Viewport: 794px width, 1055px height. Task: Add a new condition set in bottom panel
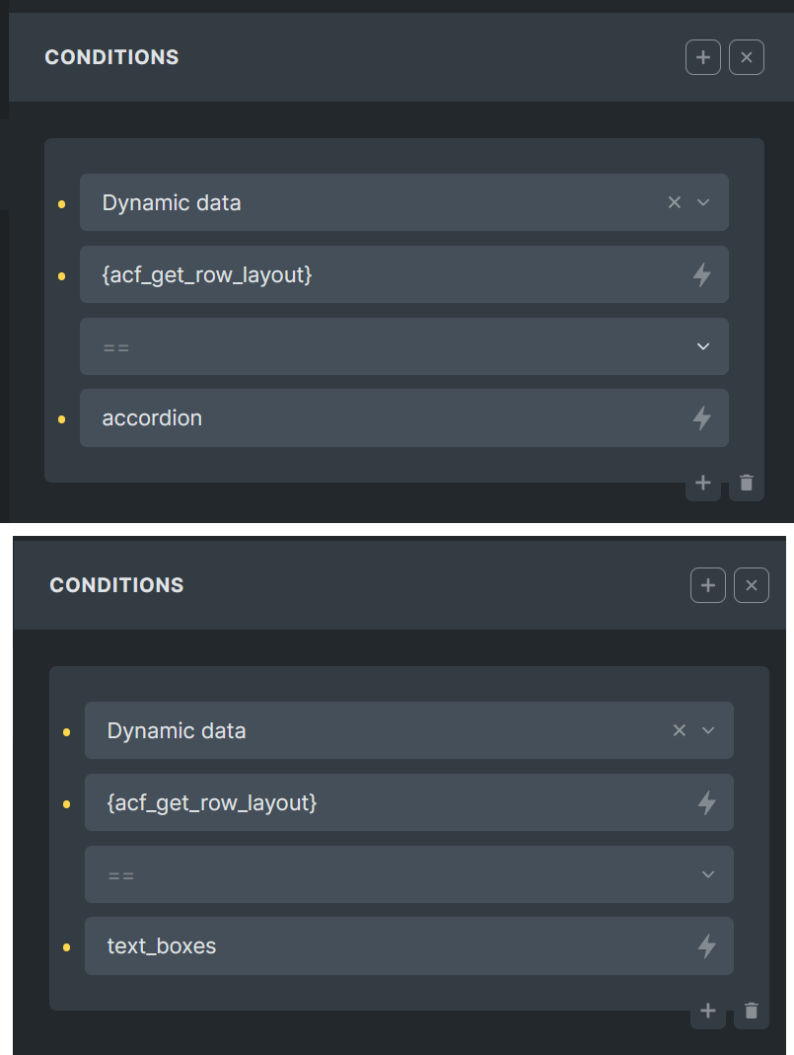[708, 585]
